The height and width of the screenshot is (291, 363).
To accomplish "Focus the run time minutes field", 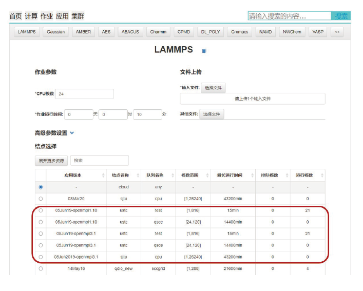I will tap(147, 114).
